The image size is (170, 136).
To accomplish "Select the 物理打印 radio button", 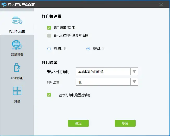I will pyautogui.click(x=49, y=49).
